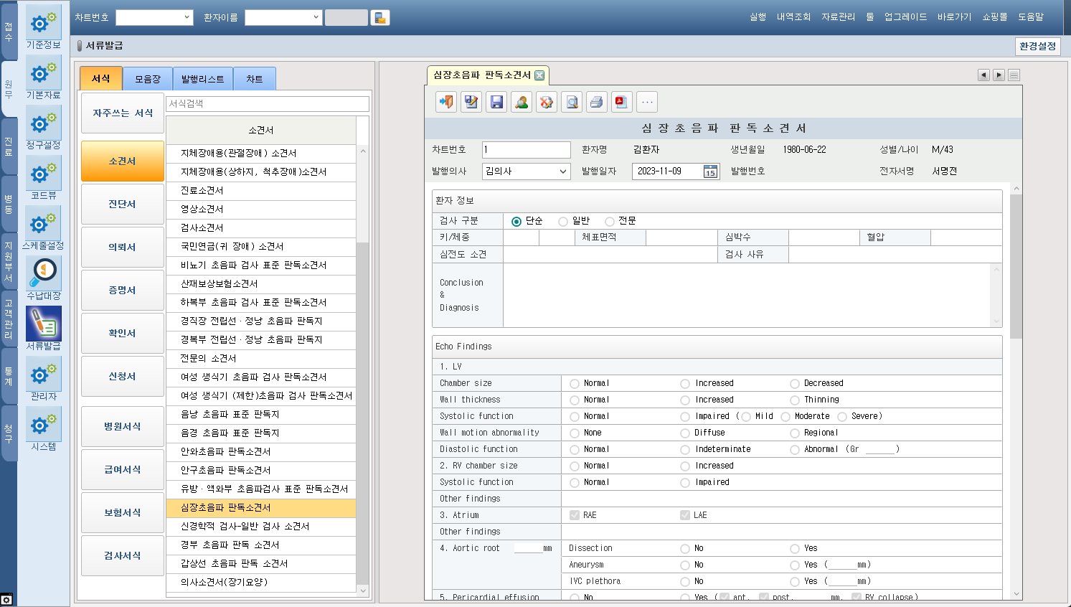Click the exit door icon in form toolbar
1071x607 pixels.
tap(446, 102)
